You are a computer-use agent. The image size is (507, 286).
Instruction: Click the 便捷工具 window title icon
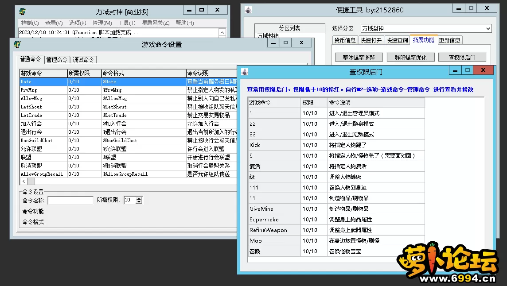[248, 10]
